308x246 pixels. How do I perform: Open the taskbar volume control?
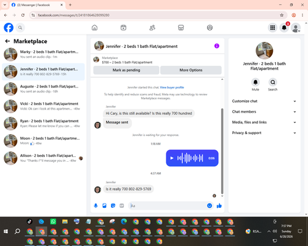click(x=275, y=231)
